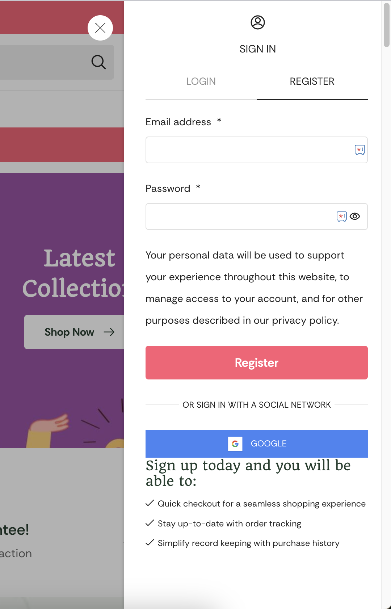Click the search magnifier icon

[x=98, y=62]
